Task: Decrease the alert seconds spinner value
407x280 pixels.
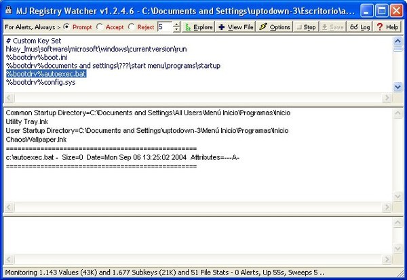Action: (x=176, y=30)
